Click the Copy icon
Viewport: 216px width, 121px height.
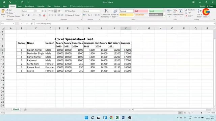(x=7, y=13)
